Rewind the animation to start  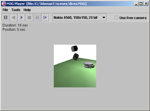coord(14,18)
